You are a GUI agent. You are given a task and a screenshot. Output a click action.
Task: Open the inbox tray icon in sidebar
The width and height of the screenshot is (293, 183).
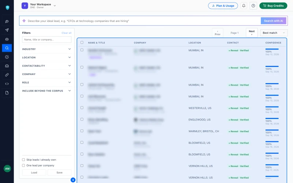(x=7, y=66)
